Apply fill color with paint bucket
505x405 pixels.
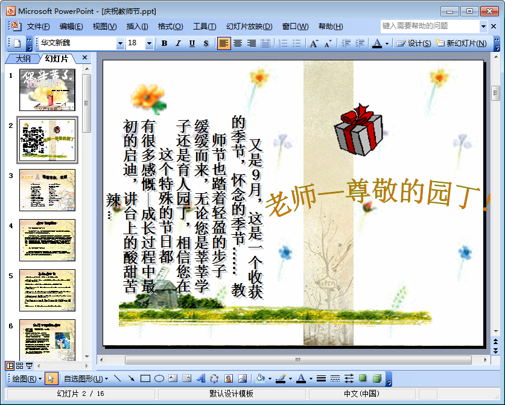click(x=260, y=378)
